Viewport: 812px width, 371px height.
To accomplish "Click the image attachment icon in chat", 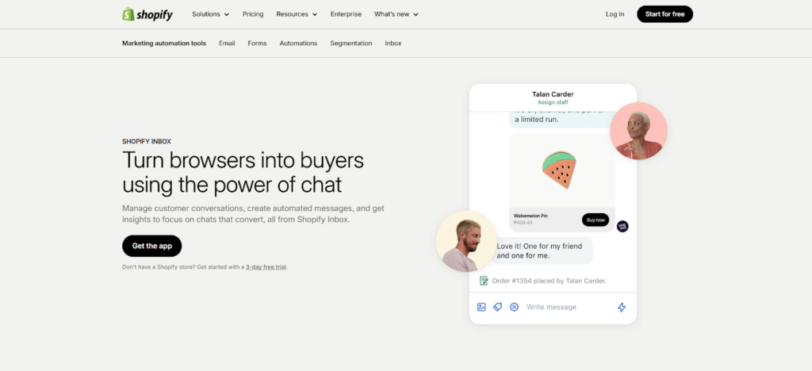I will [481, 307].
